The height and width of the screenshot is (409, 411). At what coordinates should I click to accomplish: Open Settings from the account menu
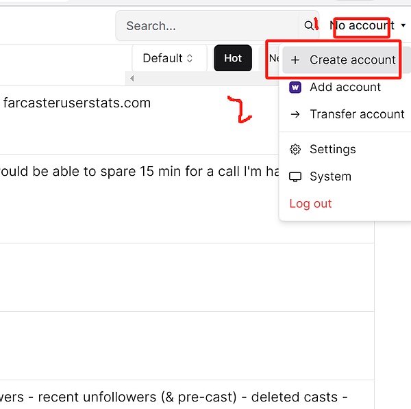pyautogui.click(x=332, y=149)
